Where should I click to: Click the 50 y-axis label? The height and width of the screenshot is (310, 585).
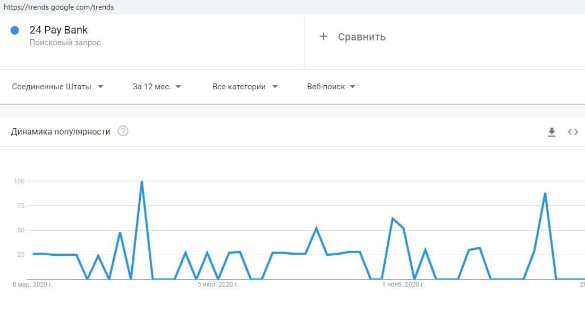(21, 230)
